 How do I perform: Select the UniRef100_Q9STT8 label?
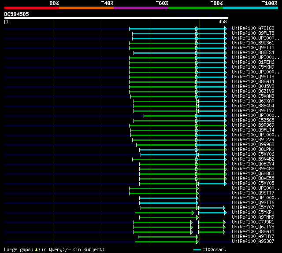click(x=253, y=77)
